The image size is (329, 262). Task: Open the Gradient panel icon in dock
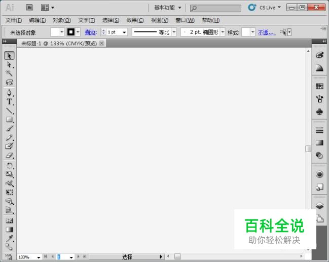point(319,143)
